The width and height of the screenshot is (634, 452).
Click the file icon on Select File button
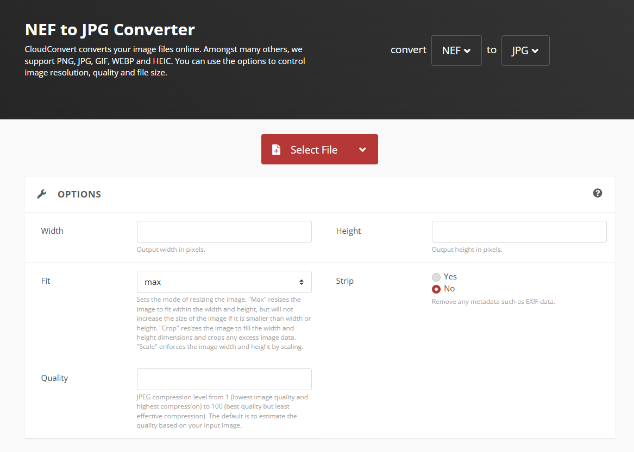point(277,149)
